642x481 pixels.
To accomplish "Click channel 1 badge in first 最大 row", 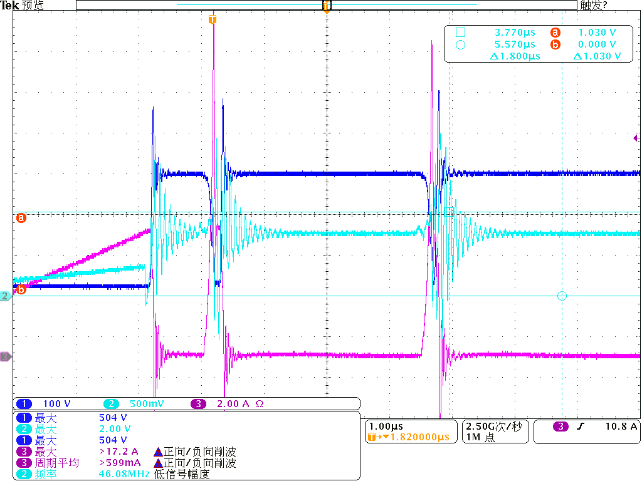I will [x=24, y=418].
